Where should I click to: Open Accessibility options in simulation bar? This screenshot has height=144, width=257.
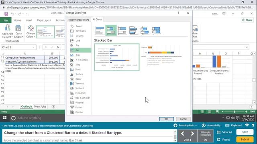(x=211, y=125)
